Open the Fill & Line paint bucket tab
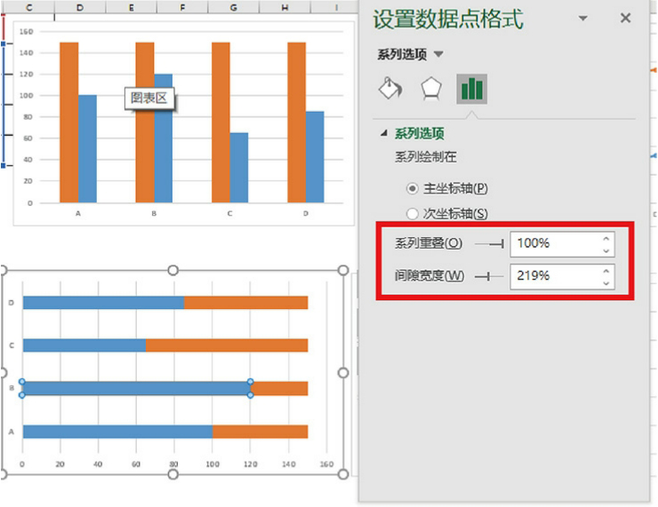 (391, 89)
